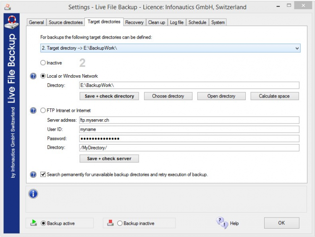The image size is (315, 237).
Task: Click the help icon beside the Search permanently option
Action: click(x=34, y=174)
